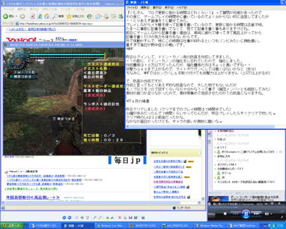This screenshot has width=286, height=229.
Task: Click blue link at top of Yahoo page
Action: point(32,29)
